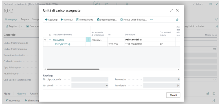Open the background field ellipsis lookup
This screenshot has width=220, height=105.
214,43
